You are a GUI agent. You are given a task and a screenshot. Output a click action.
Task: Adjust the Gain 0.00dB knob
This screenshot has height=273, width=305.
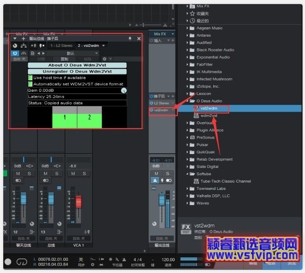(x=124, y=90)
